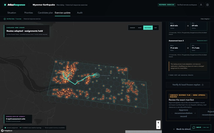Switch map layer to Gap

point(156,28)
